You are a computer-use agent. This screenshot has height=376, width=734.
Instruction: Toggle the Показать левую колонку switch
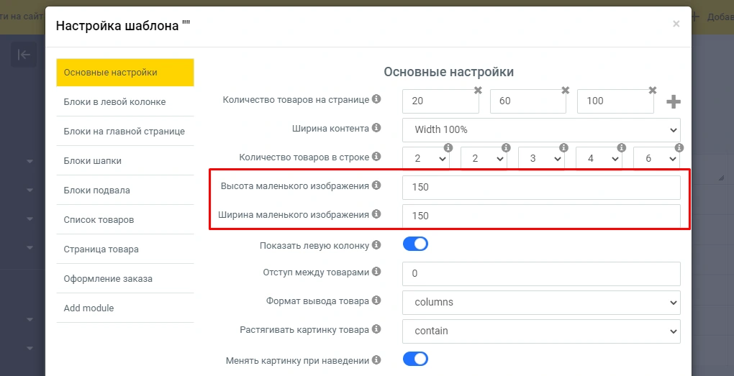[415, 244]
